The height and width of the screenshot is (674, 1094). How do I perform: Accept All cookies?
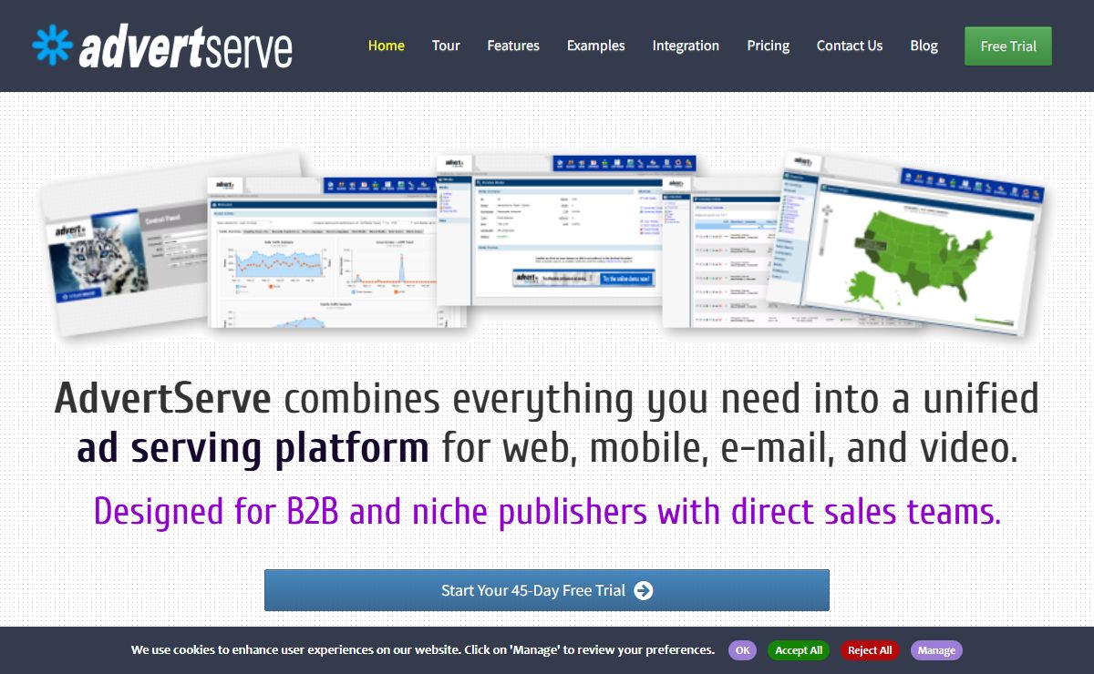click(x=799, y=650)
